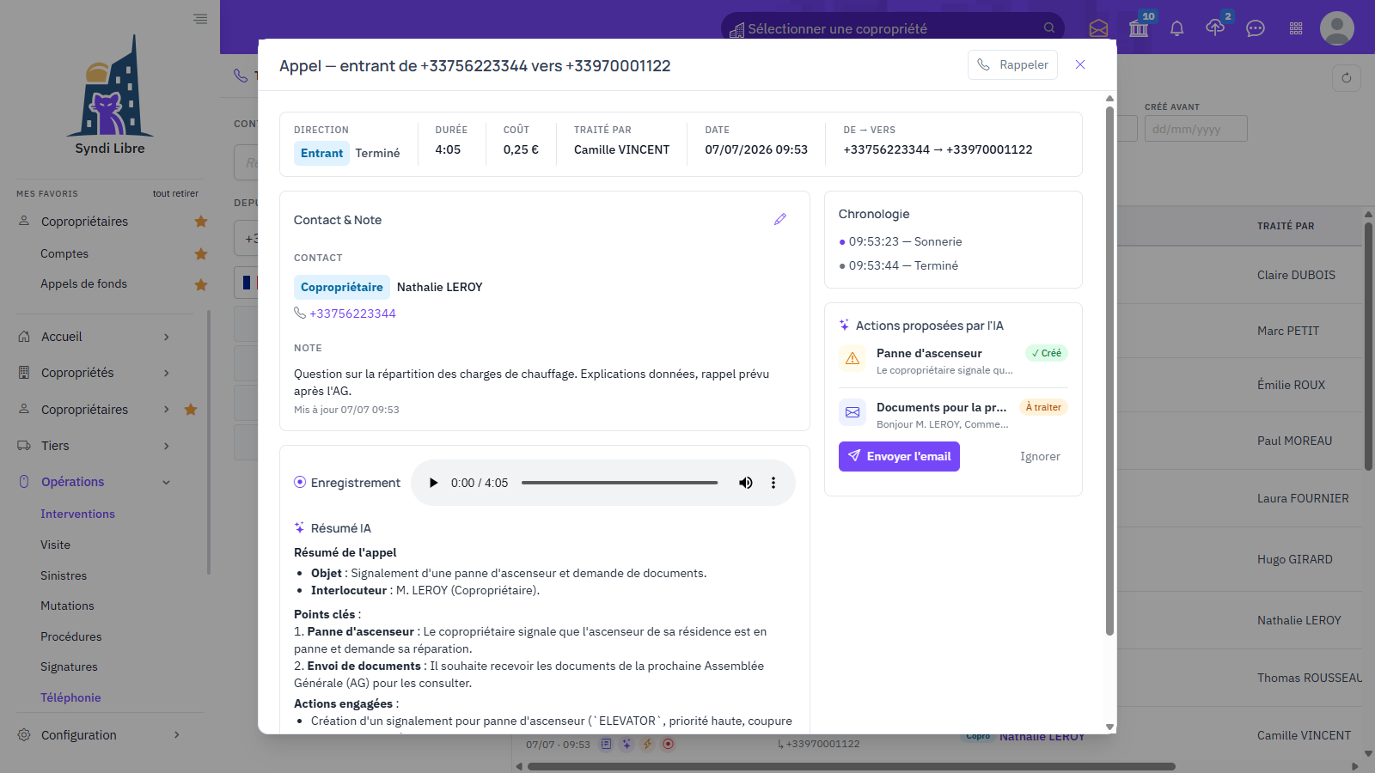Unstar Comptes favorite
This screenshot has height=773, width=1375.
[201, 253]
